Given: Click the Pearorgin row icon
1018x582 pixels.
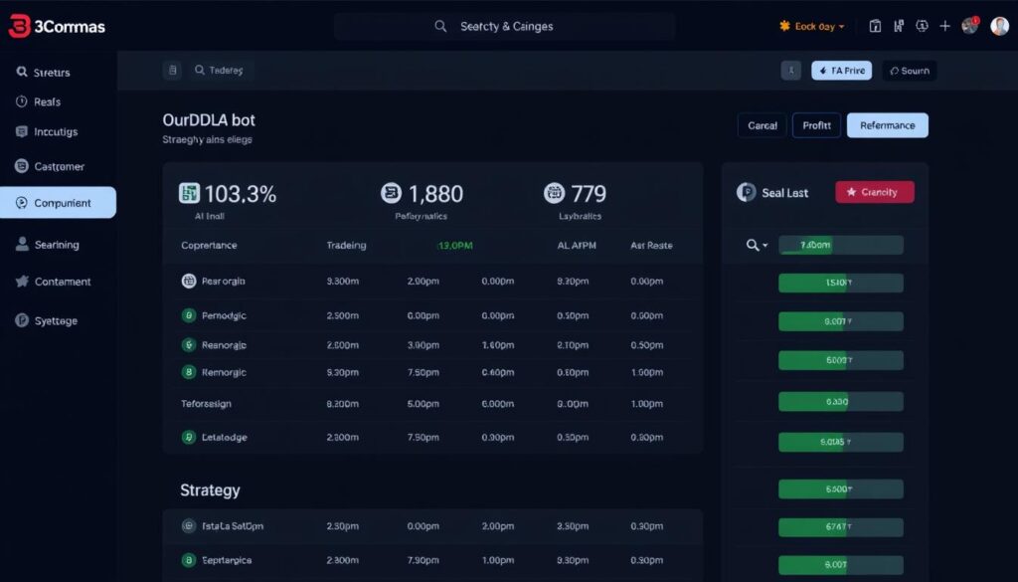Looking at the screenshot, I should [x=188, y=281].
